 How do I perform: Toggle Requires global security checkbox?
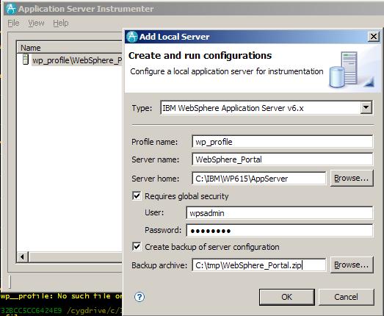[137, 196]
